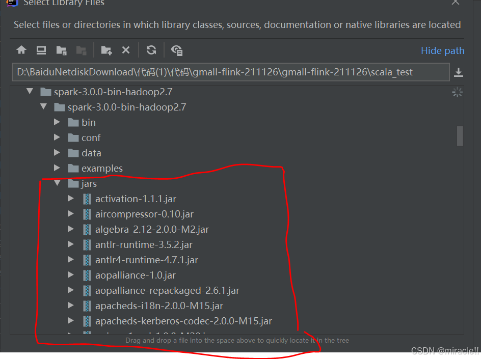The width and height of the screenshot is (481, 359).
Task: Go to the module directory
Action: click(82, 50)
